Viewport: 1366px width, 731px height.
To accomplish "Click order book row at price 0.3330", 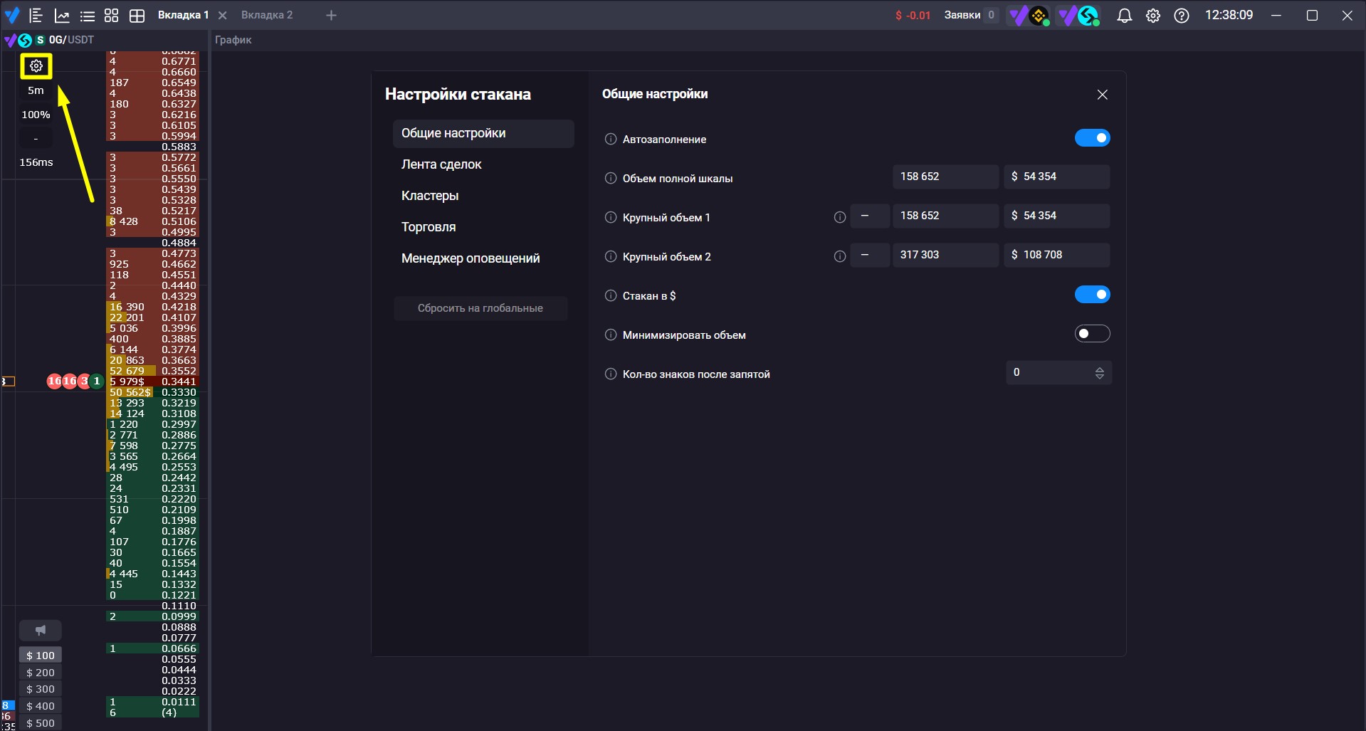I will click(152, 392).
